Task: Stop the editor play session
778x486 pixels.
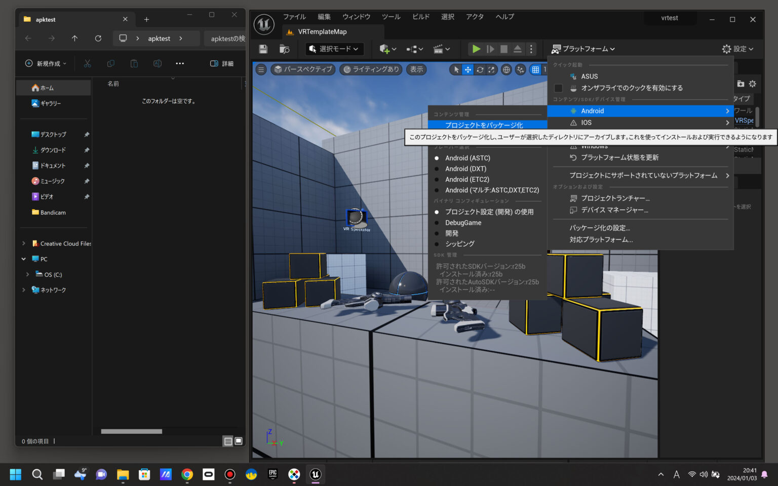Action: click(503, 49)
